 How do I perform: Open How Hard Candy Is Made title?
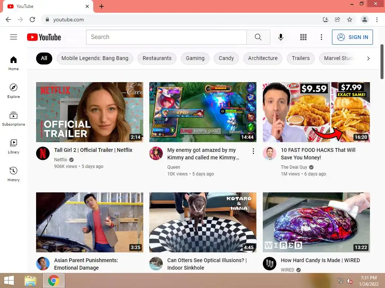click(x=320, y=260)
